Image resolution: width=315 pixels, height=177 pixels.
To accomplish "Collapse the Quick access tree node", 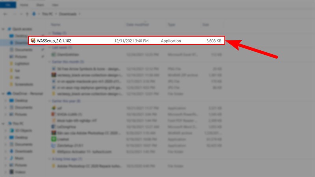I will pyautogui.click(x=3, y=29).
